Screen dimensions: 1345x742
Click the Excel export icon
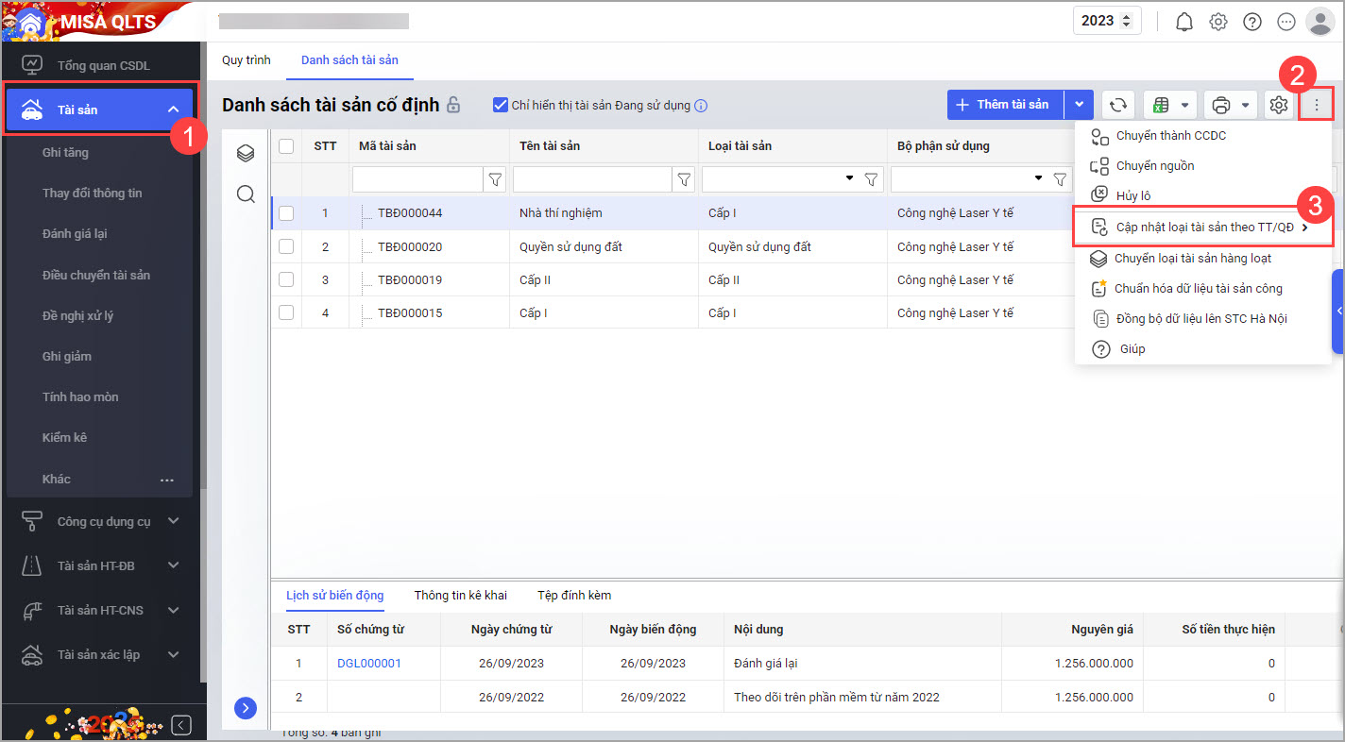(1161, 105)
